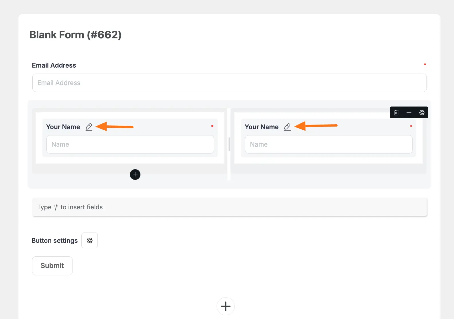Click the plus icon in dark toolbar
The image size is (454, 319).
tap(409, 113)
